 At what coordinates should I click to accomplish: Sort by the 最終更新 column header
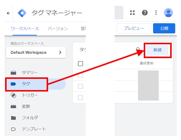[x=147, y=63]
